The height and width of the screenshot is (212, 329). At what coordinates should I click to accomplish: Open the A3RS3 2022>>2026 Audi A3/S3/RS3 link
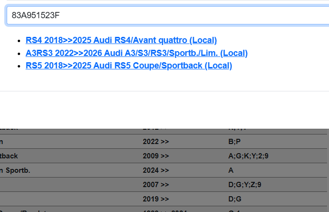coord(136,53)
